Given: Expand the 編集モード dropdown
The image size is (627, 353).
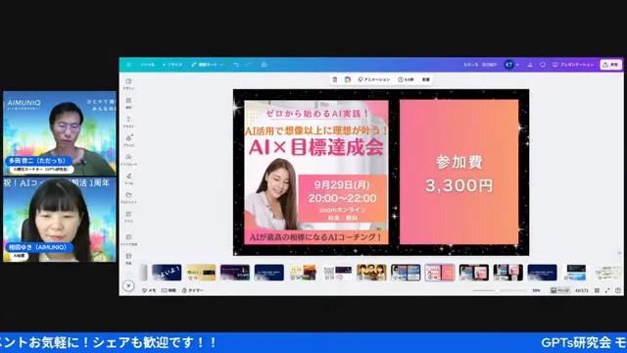Looking at the screenshot, I should [x=207, y=65].
